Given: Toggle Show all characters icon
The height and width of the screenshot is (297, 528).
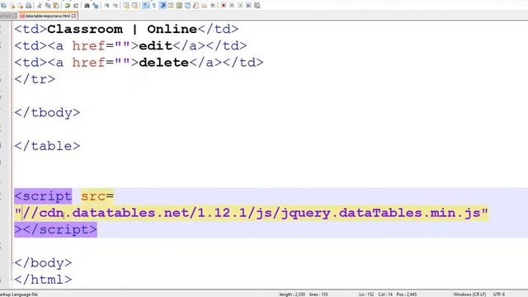Looking at the screenshot, I should click(153, 6).
